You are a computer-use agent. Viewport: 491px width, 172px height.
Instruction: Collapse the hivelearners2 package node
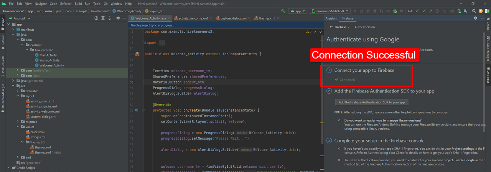click(27, 50)
